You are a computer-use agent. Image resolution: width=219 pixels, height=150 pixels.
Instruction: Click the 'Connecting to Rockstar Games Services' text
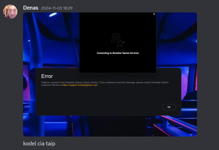click(x=118, y=53)
